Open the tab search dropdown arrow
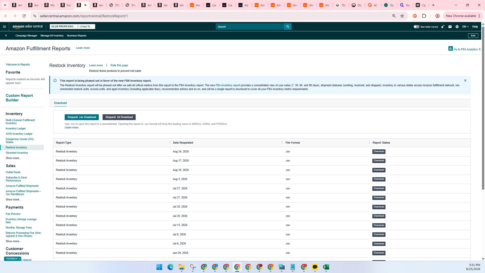Viewport: 485px width, 273px height. pyautogui.click(x=5, y=5)
